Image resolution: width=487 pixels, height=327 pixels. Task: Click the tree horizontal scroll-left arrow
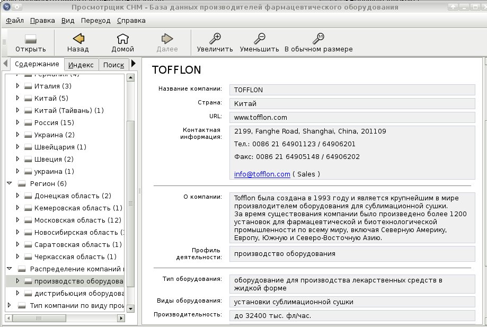pyautogui.click(x=9, y=318)
